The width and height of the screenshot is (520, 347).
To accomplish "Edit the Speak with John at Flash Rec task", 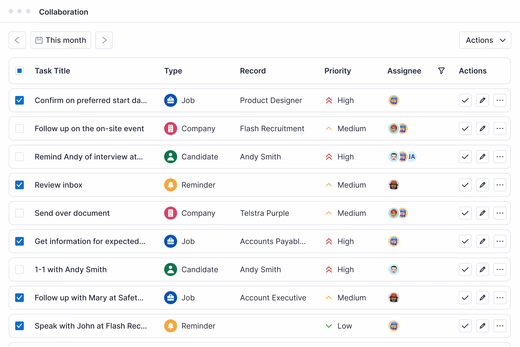I will coord(483,326).
